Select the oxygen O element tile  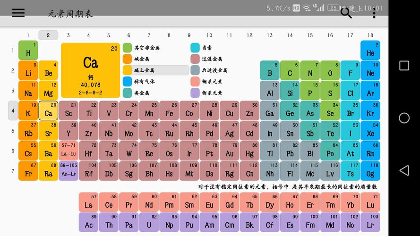coord(330,70)
